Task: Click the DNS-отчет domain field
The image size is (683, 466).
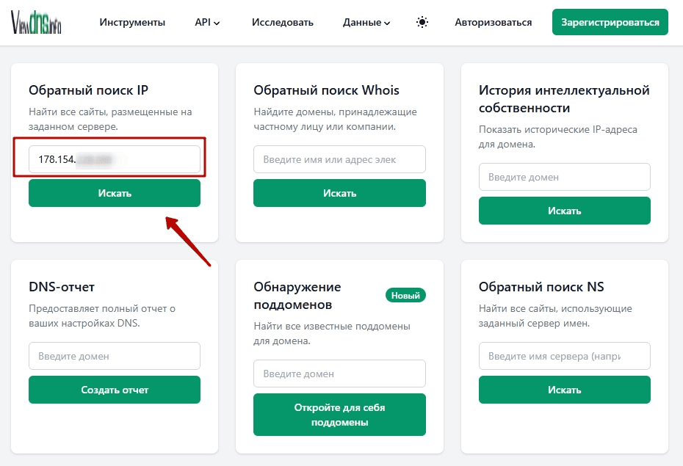Action: 114,356
